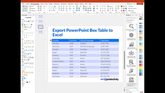This screenshot has height=93, width=165.
Task: Click the Select libraries button
Action: pyautogui.click(x=130, y=20)
